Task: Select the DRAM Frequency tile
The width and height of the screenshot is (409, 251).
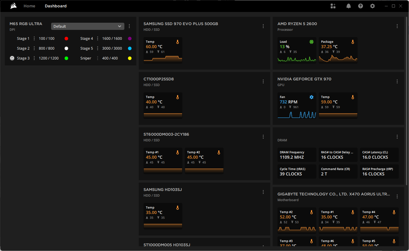Action: [297, 155]
